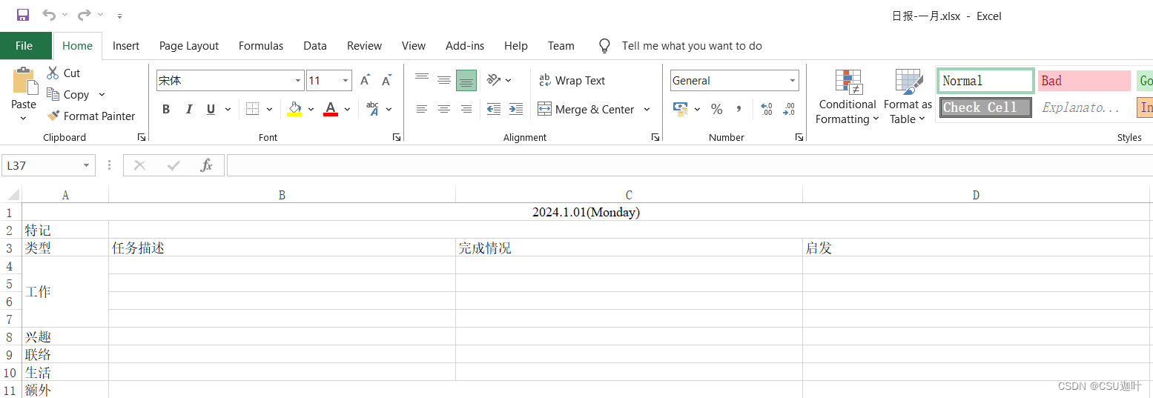Click Merge & Center
Viewport: 1153px width, 398px height.
click(x=586, y=109)
